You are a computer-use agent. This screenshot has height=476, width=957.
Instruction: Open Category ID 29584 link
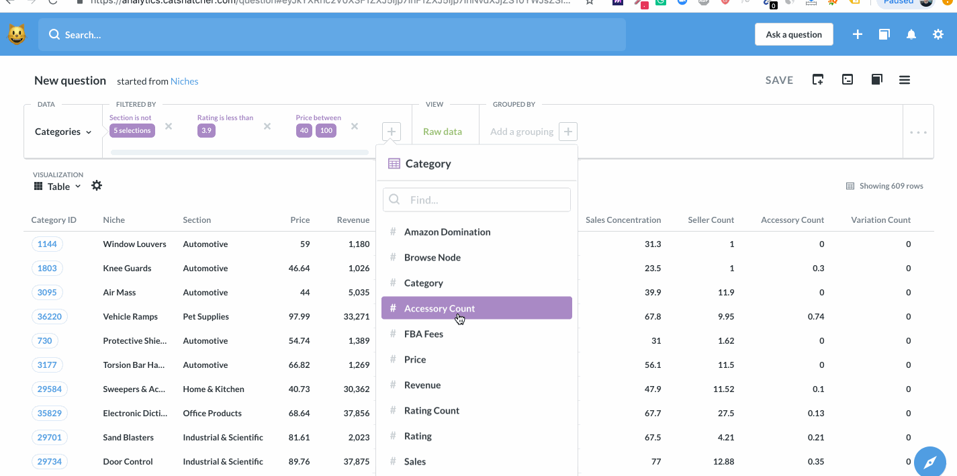(x=50, y=389)
